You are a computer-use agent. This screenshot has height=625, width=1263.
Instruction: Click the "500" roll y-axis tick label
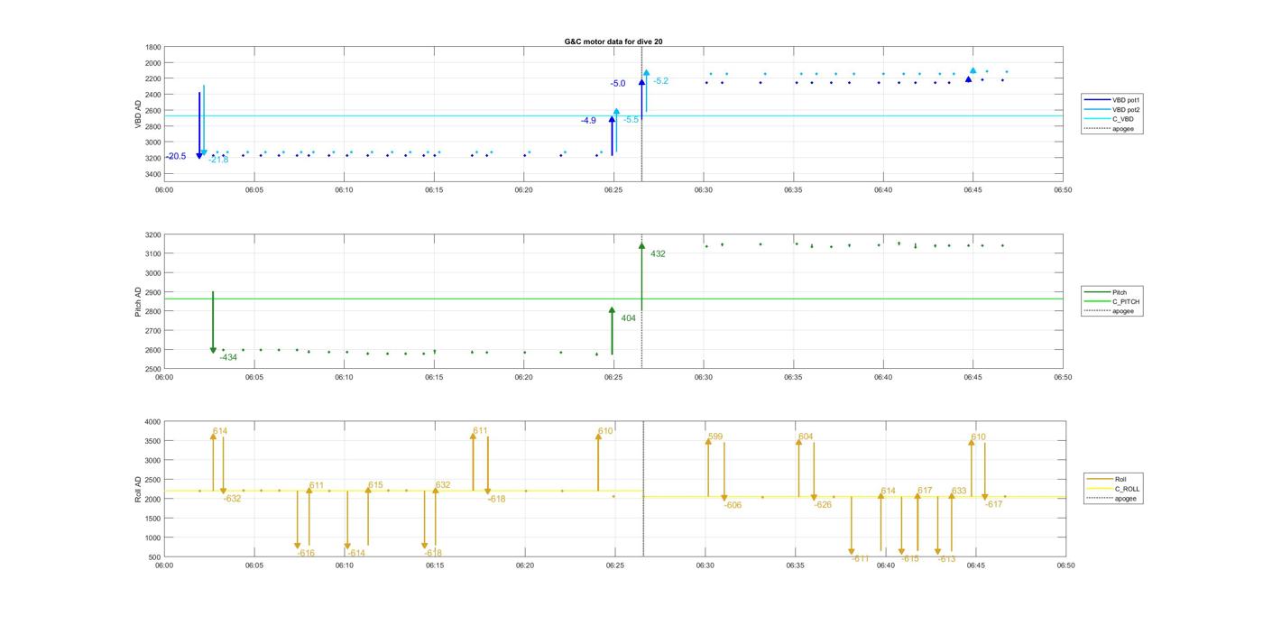coord(154,557)
